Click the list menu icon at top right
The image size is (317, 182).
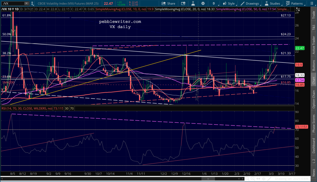(x=311, y=3)
